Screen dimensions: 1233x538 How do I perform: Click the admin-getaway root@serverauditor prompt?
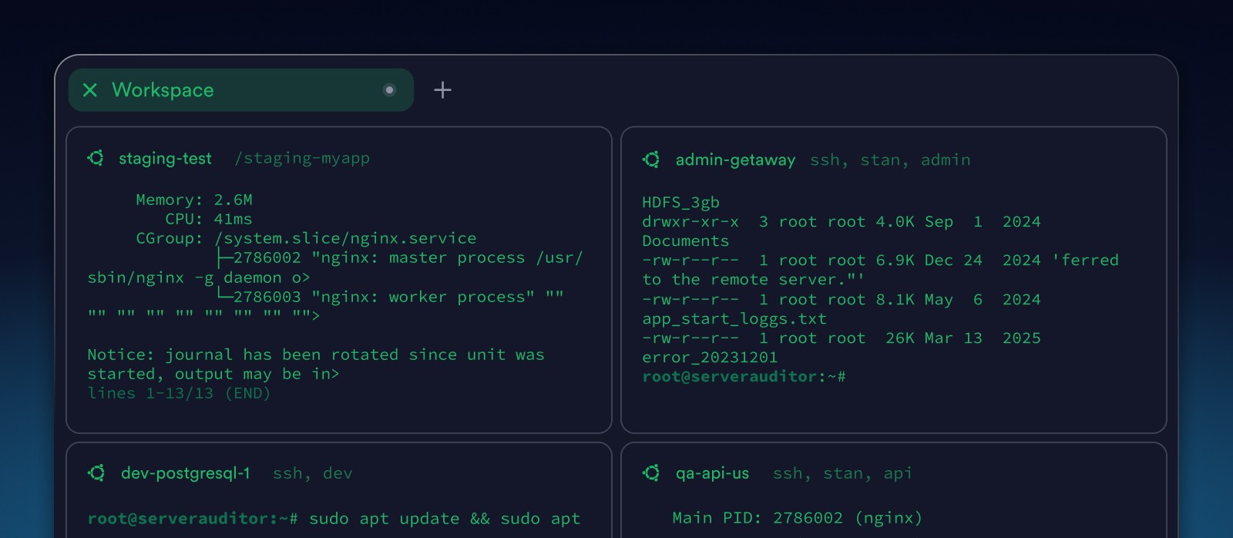(744, 377)
